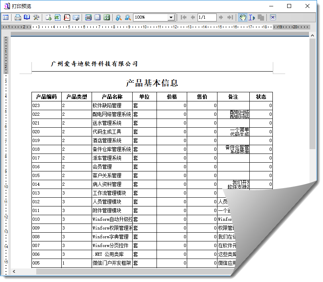
Task: Send the report by email icon
Action: pos(76,18)
